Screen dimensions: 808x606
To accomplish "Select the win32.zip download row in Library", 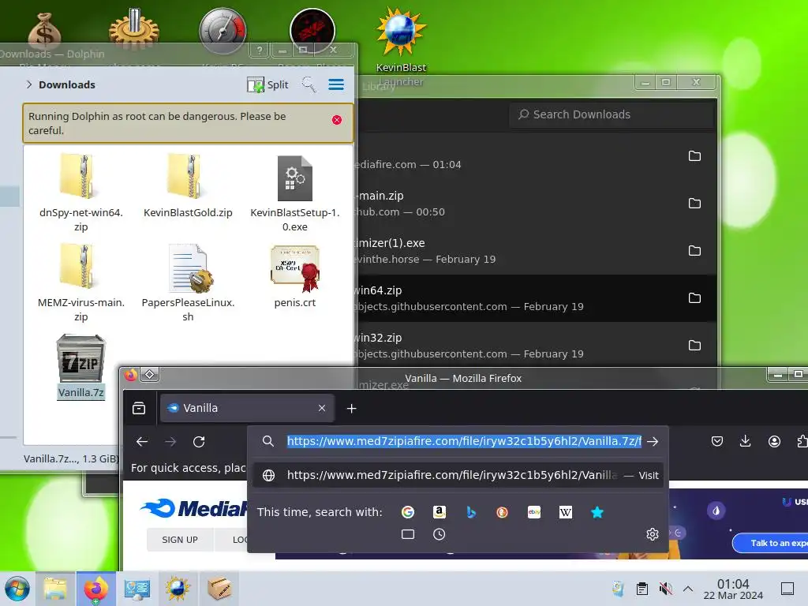I will (x=535, y=346).
